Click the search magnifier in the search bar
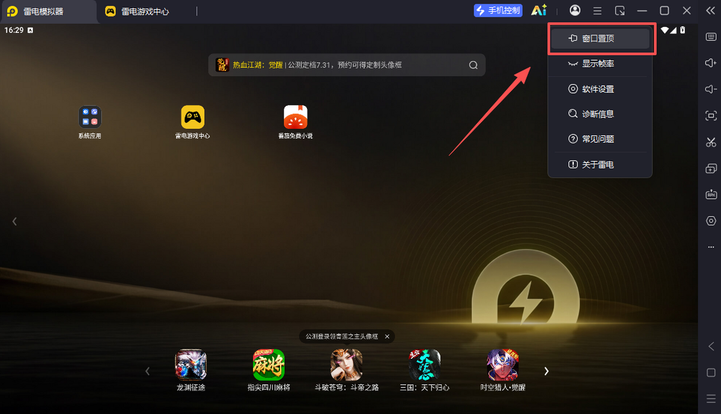 pos(473,65)
